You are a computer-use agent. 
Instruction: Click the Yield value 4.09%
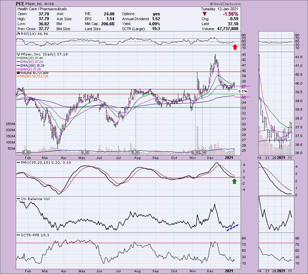click(154, 24)
